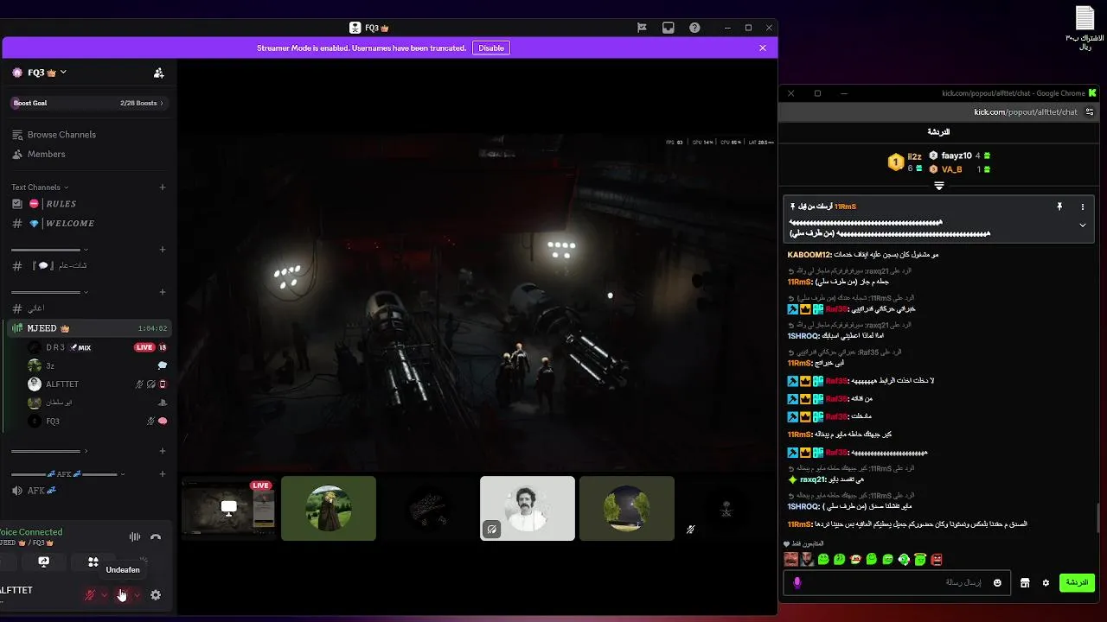Screen dimensions: 1107x622
Task: Collapse the Text Channels category
Action: 40,187
